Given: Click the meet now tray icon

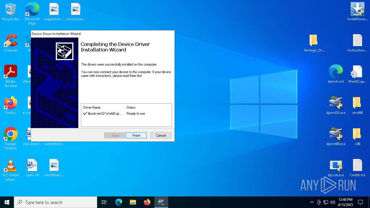Looking at the screenshot, I should [x=319, y=202].
